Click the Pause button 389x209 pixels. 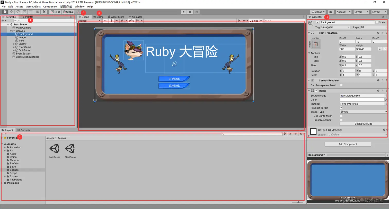(190, 12)
